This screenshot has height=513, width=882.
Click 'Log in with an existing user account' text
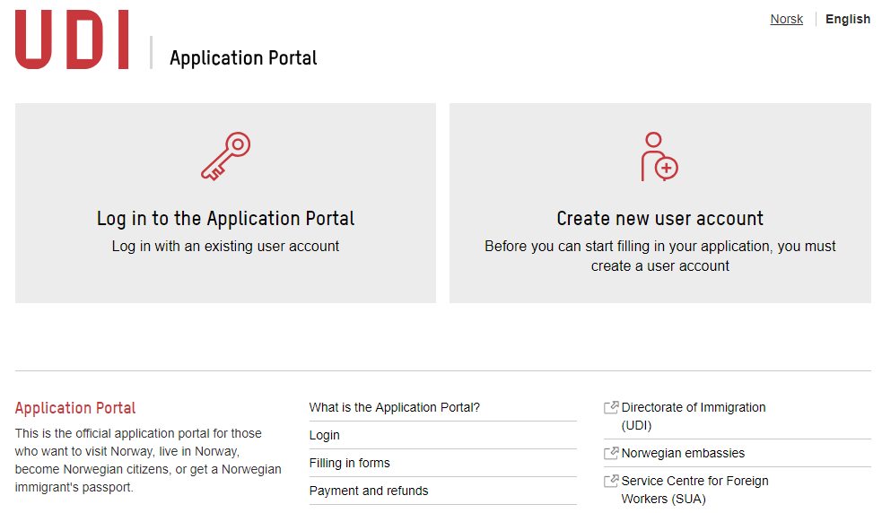click(x=225, y=247)
